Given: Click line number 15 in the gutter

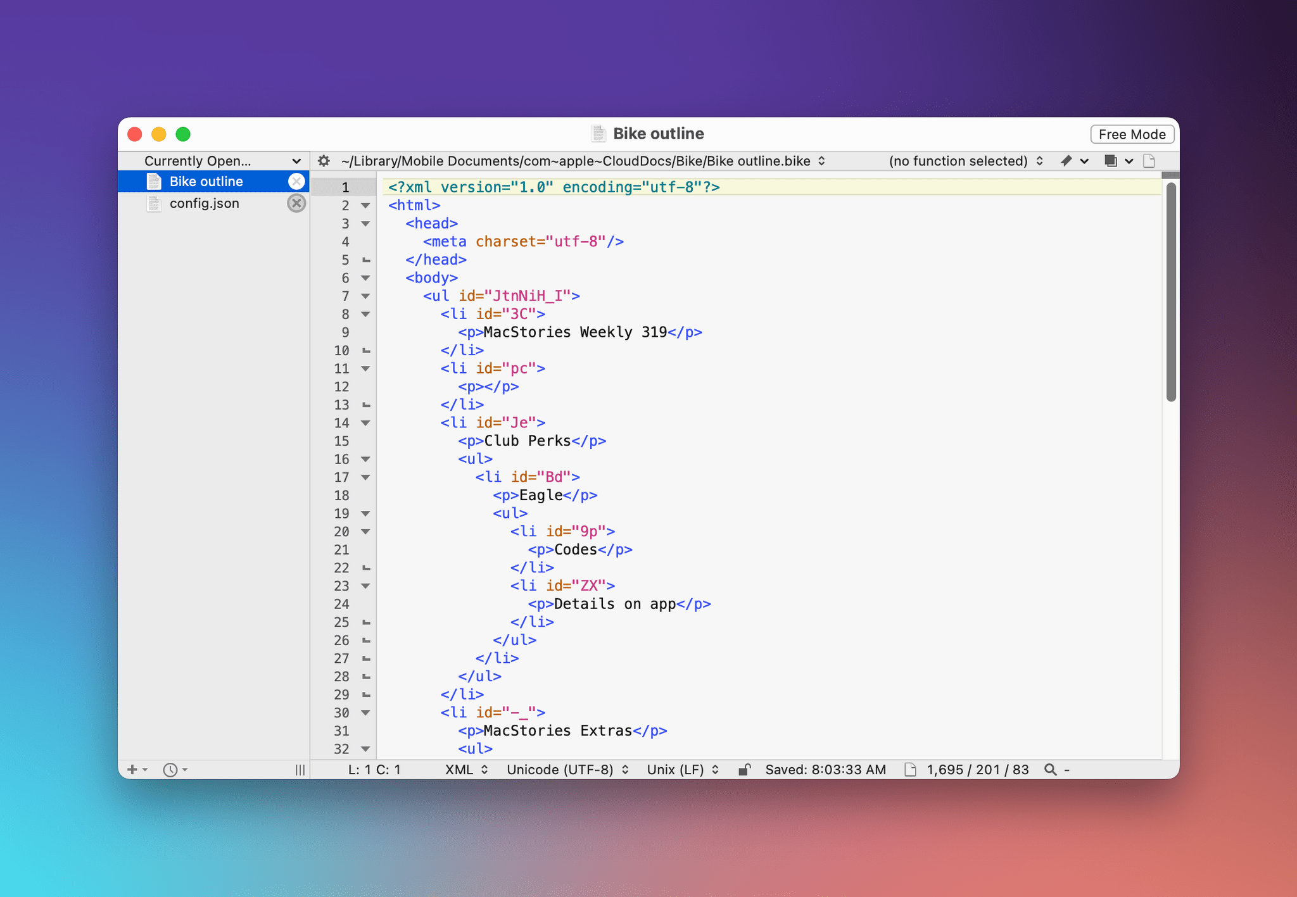Looking at the screenshot, I should click(x=341, y=441).
